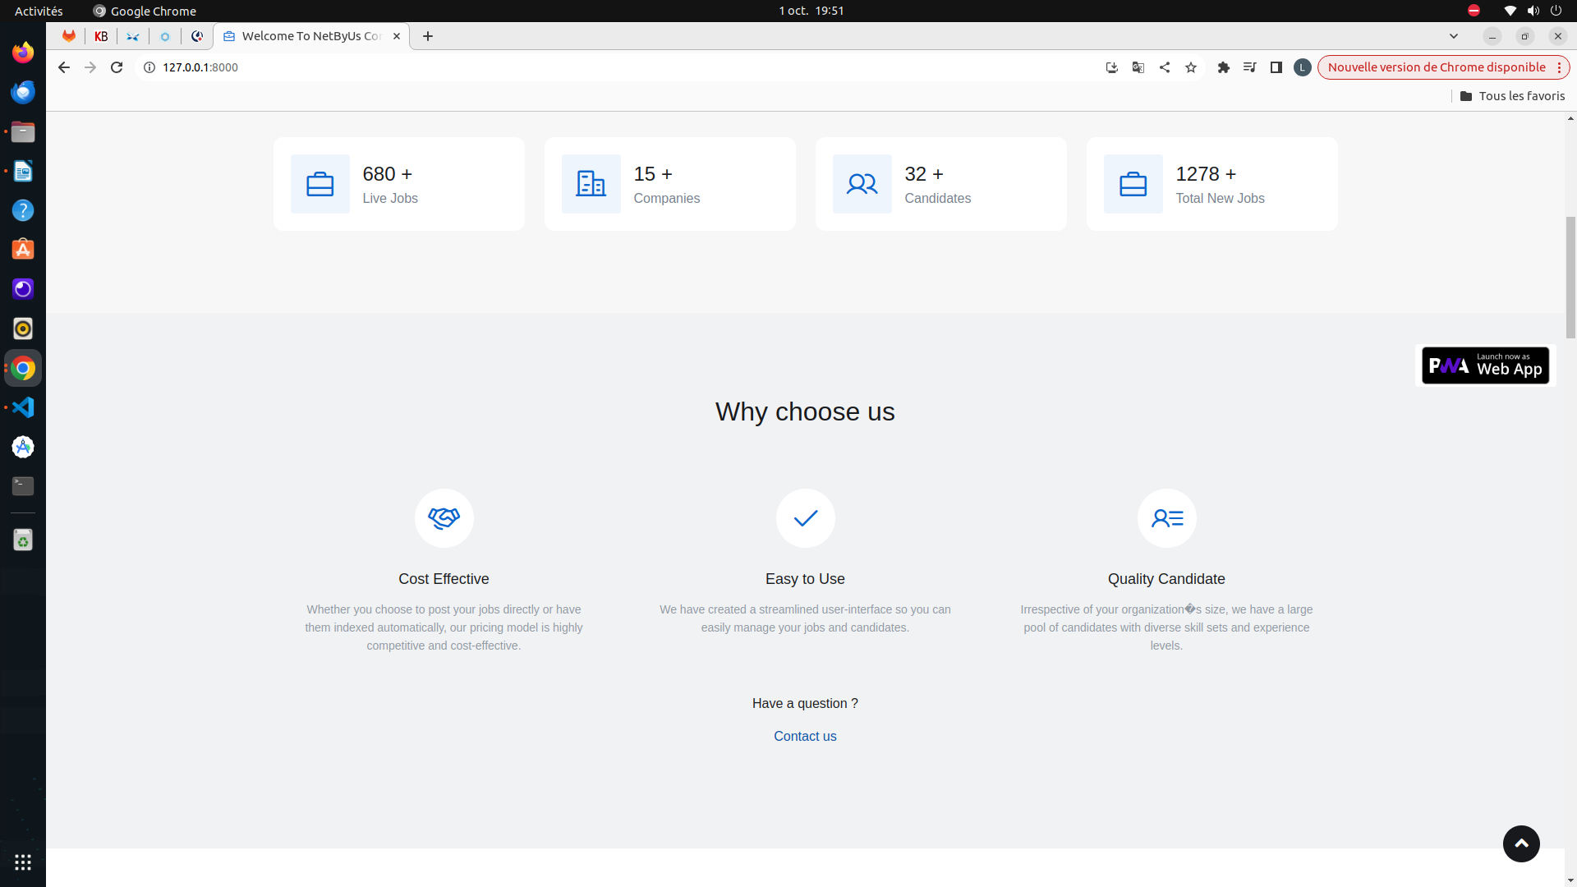This screenshot has width=1577, height=887.
Task: Switch to the KB browser tab
Action: tap(101, 36)
